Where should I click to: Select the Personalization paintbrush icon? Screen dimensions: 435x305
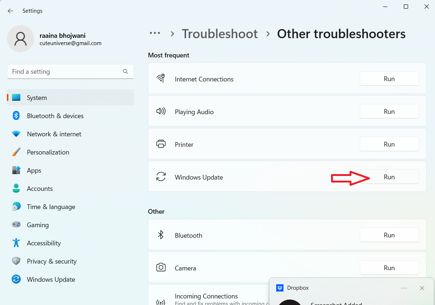point(16,152)
